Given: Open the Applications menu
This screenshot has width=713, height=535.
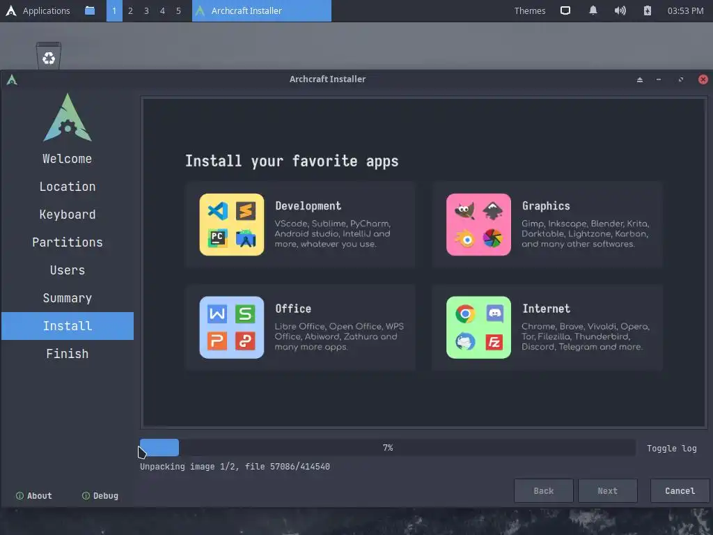Looking at the screenshot, I should [x=47, y=10].
